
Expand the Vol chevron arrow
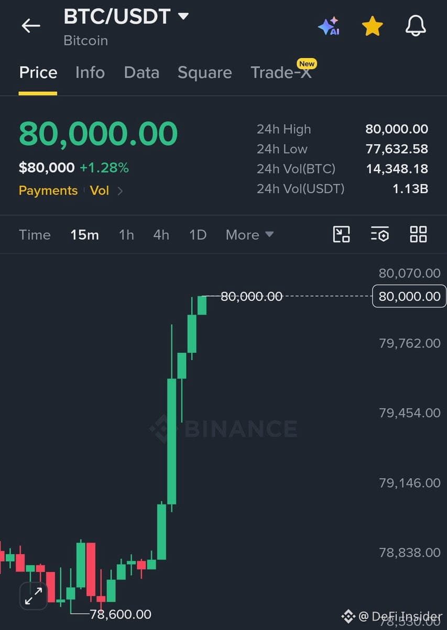120,191
